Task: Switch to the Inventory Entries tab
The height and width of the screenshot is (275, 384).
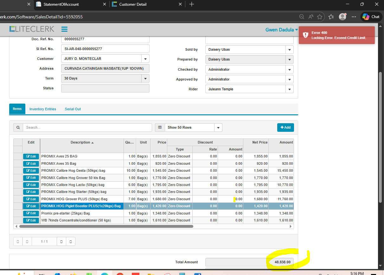Action: 43,109
